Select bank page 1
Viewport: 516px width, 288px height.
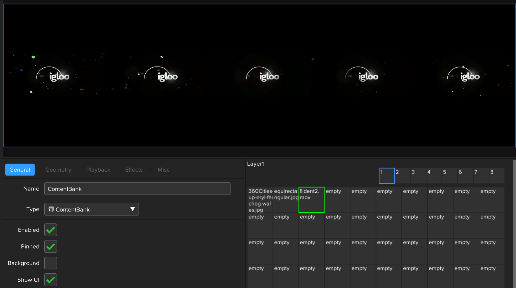click(386, 176)
